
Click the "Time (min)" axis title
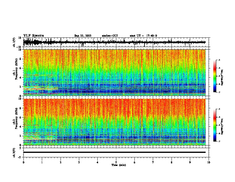(119, 165)
